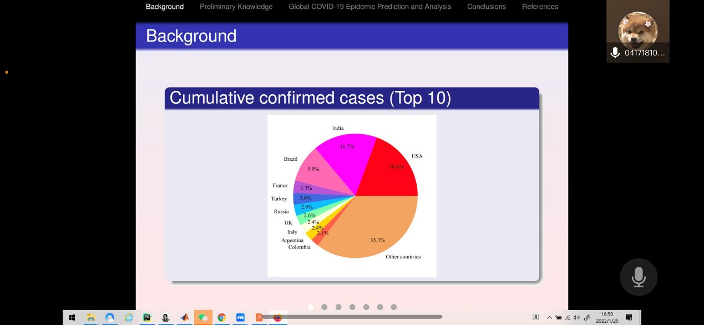Launch Google Chrome from the taskbar
This screenshot has height=325, width=704.
pos(221,317)
